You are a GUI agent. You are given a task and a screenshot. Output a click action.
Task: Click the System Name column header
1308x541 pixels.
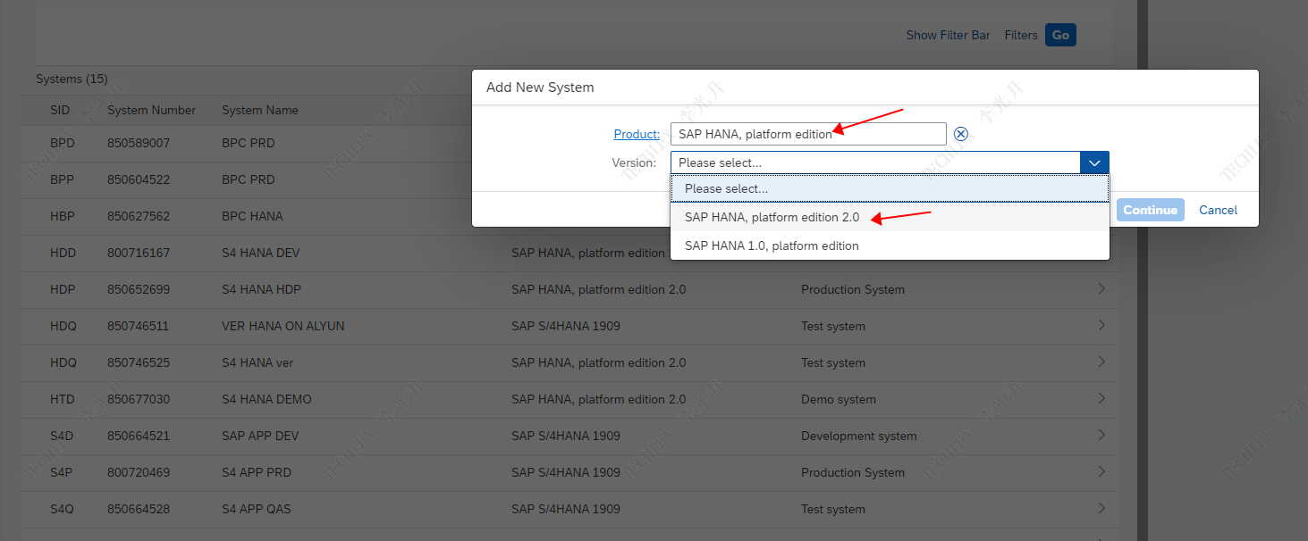[260, 110]
